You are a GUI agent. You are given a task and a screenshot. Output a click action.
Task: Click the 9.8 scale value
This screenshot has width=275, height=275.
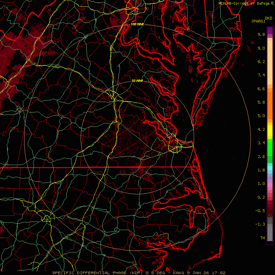coord(261,34)
